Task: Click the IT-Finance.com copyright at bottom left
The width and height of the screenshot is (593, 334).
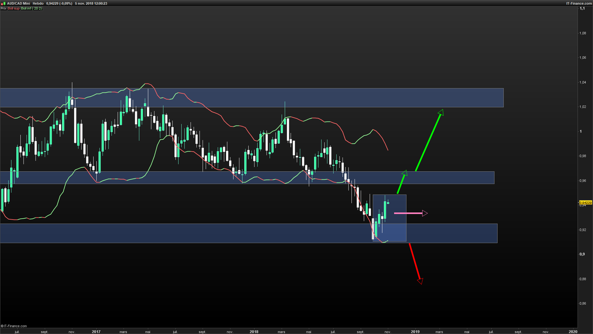Action: pos(14,326)
